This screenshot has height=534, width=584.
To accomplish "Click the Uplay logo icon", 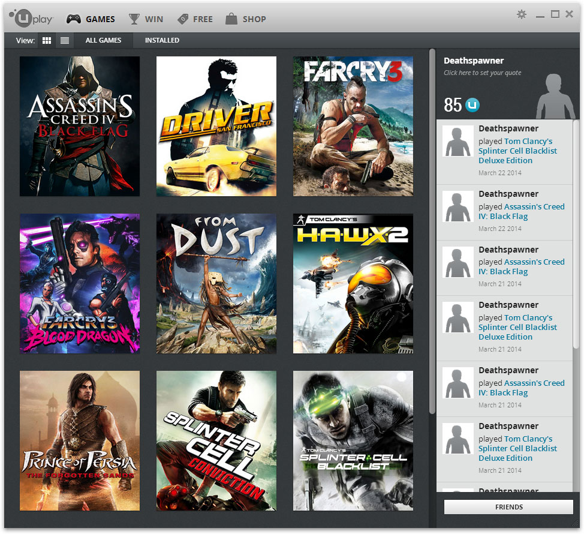I will 31,18.
